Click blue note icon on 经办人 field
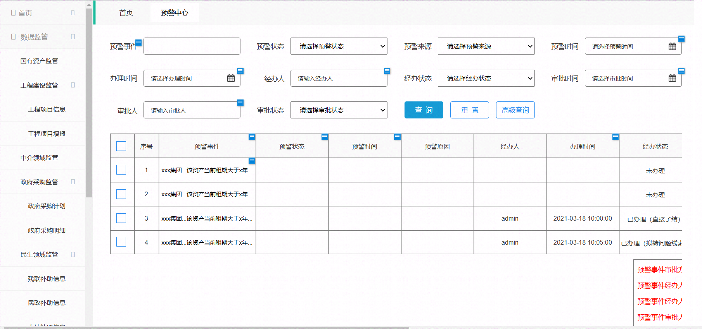This screenshot has height=329, width=702. tap(387, 71)
